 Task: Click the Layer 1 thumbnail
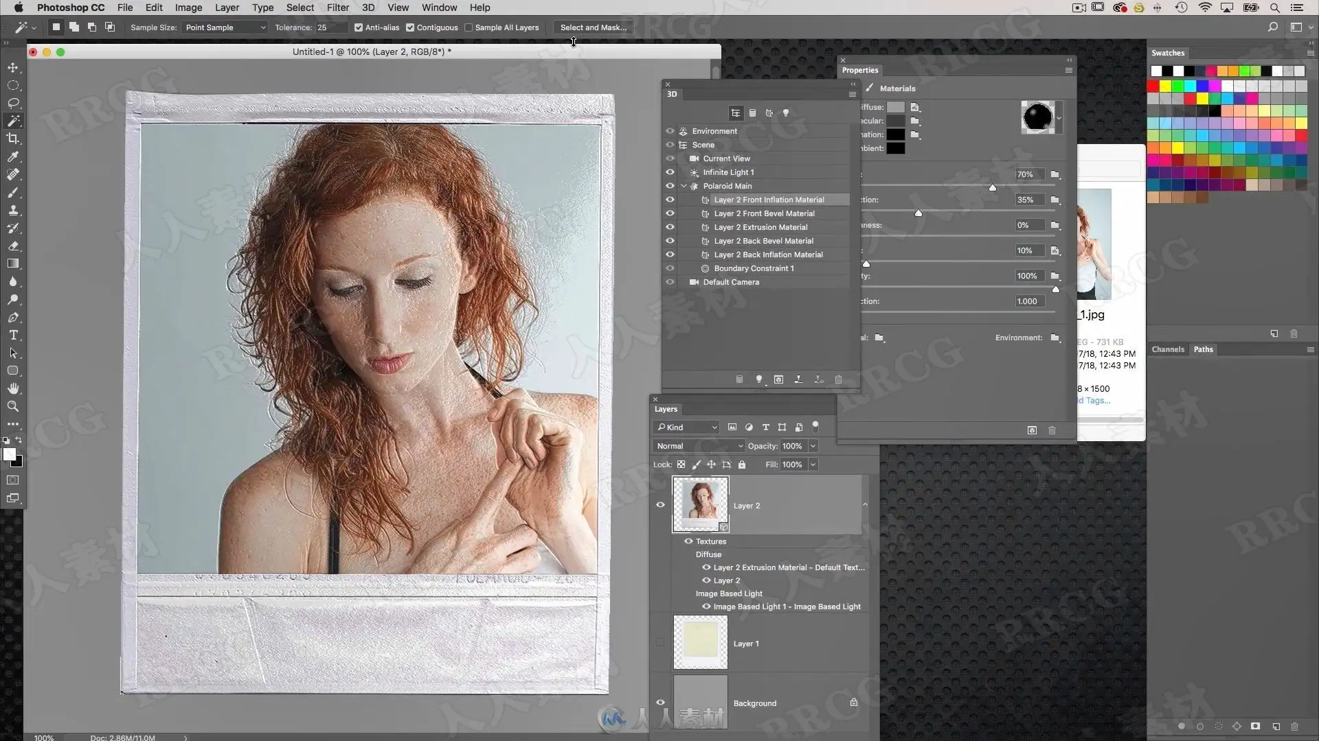(x=700, y=642)
